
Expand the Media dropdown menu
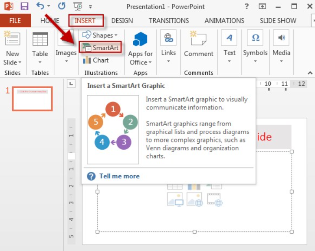281,61
